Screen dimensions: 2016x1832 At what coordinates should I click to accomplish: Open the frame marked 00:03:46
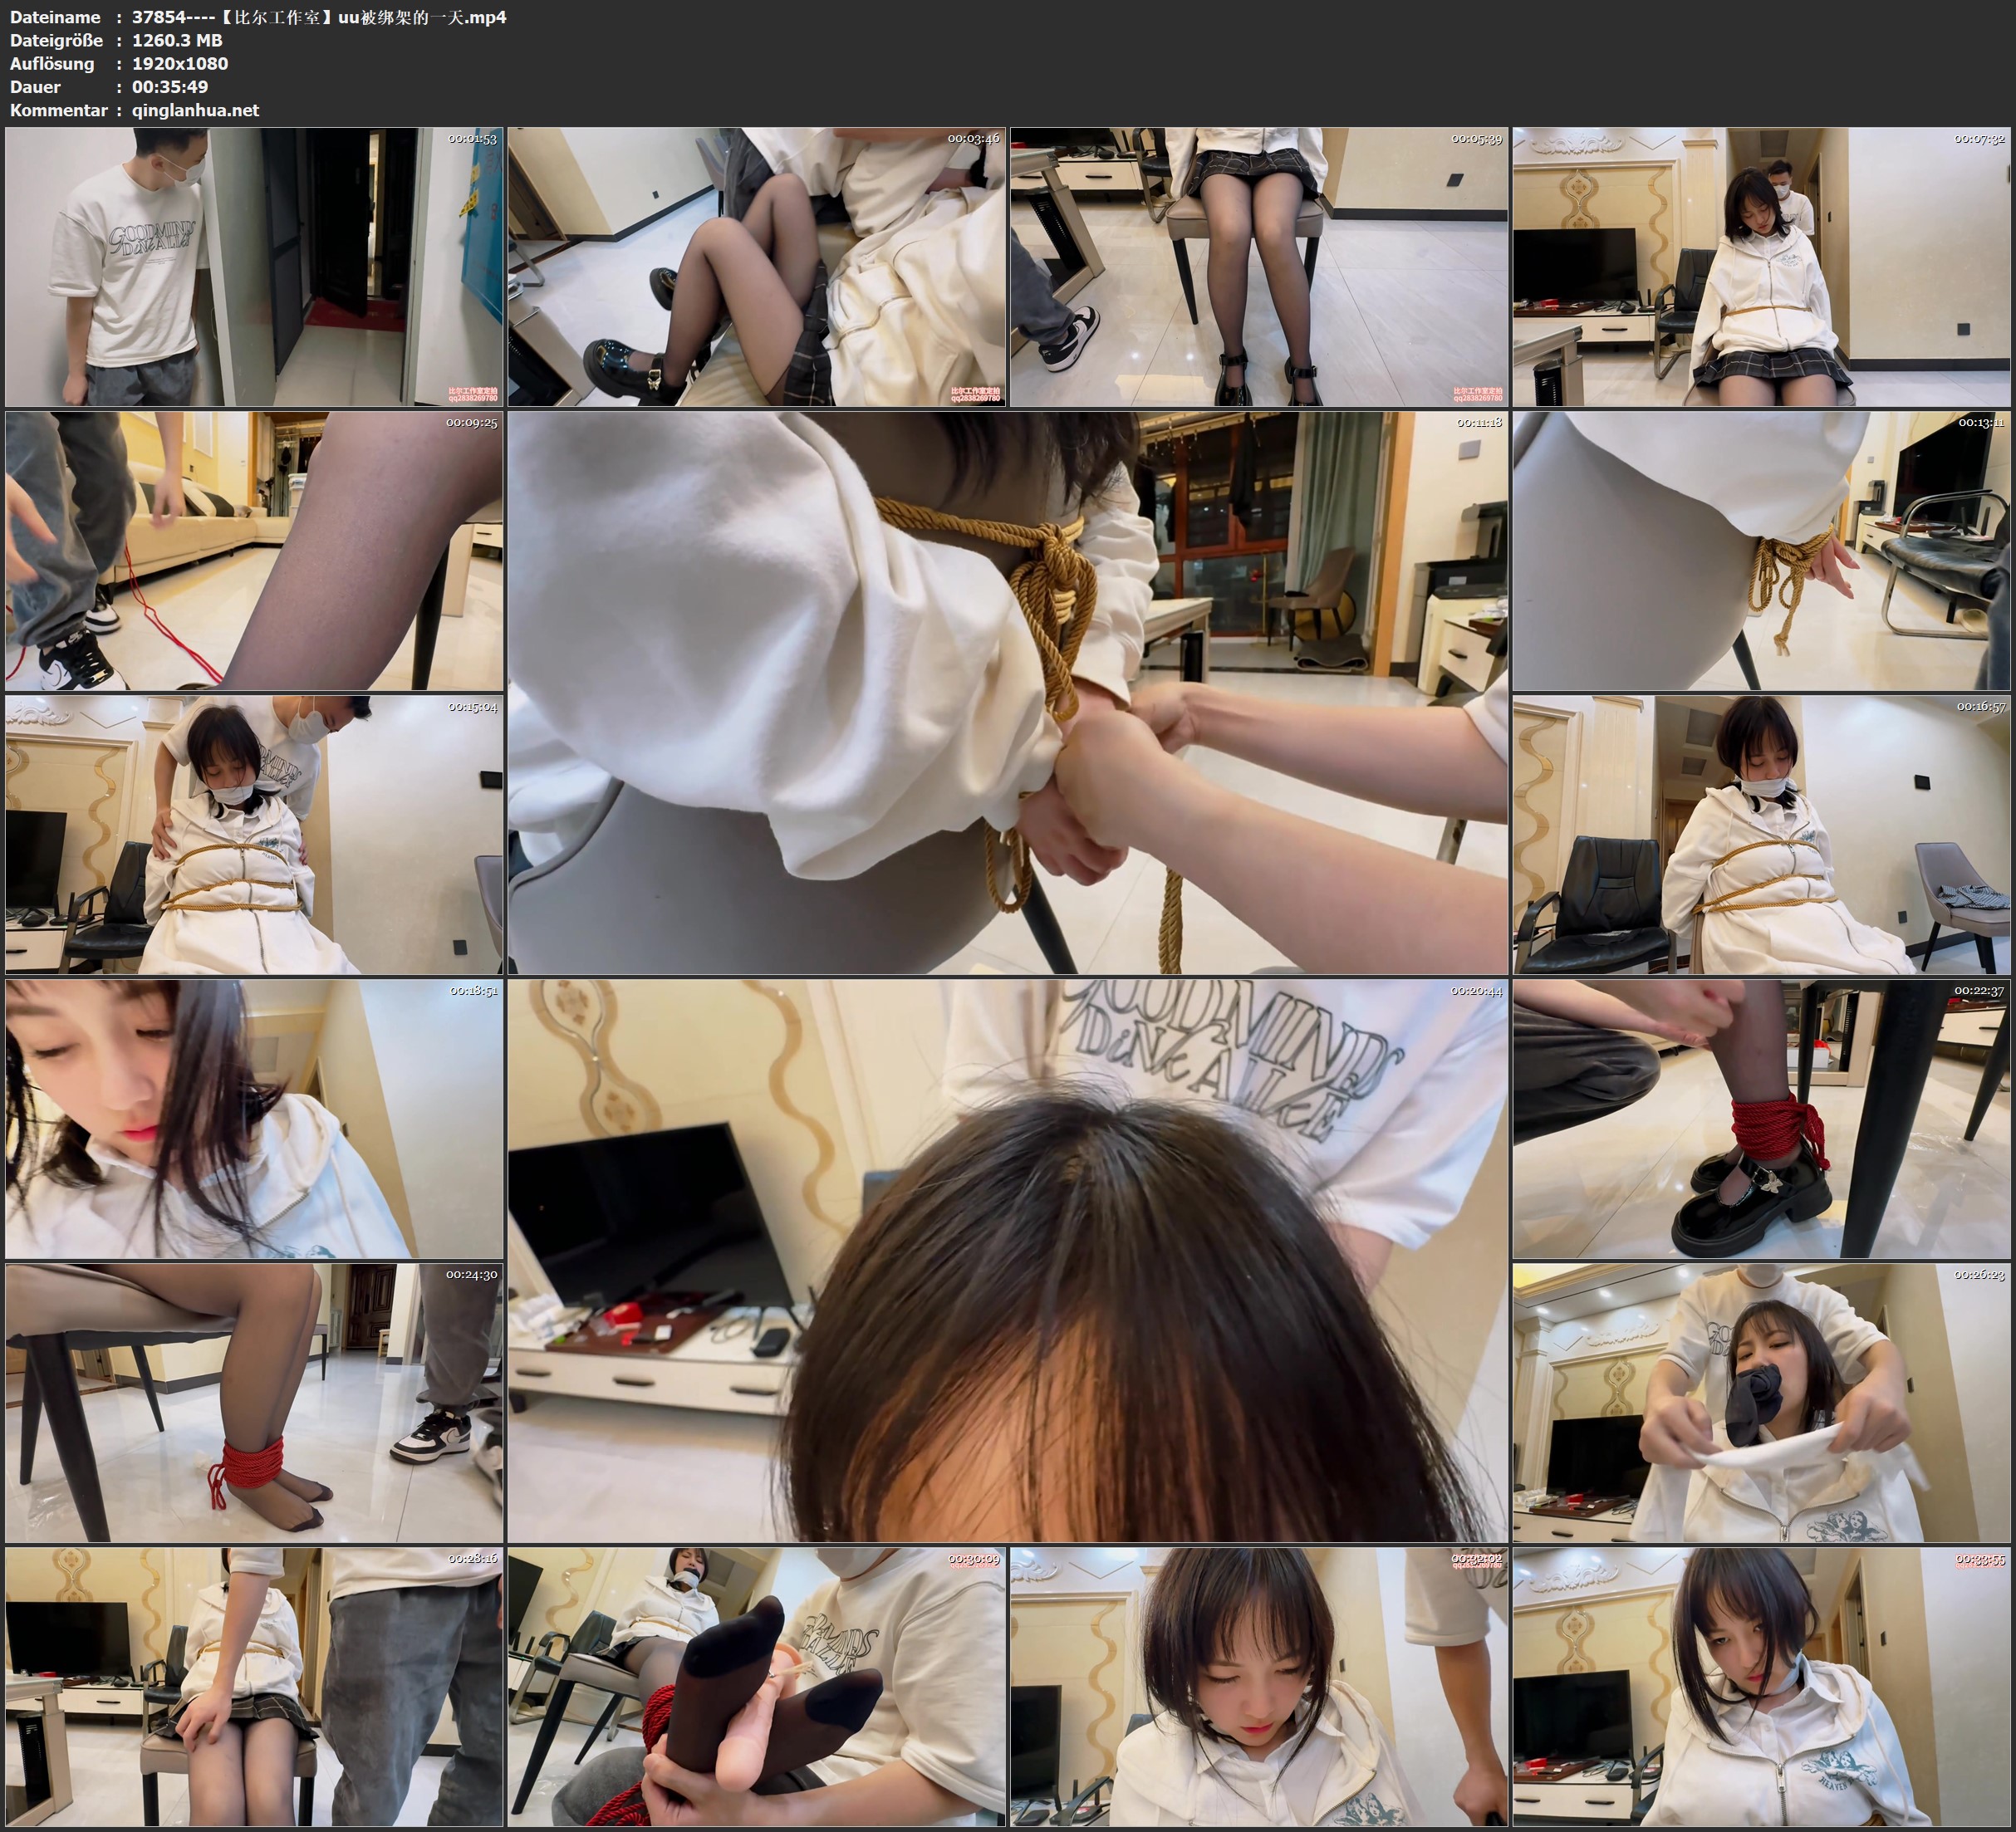coord(756,267)
